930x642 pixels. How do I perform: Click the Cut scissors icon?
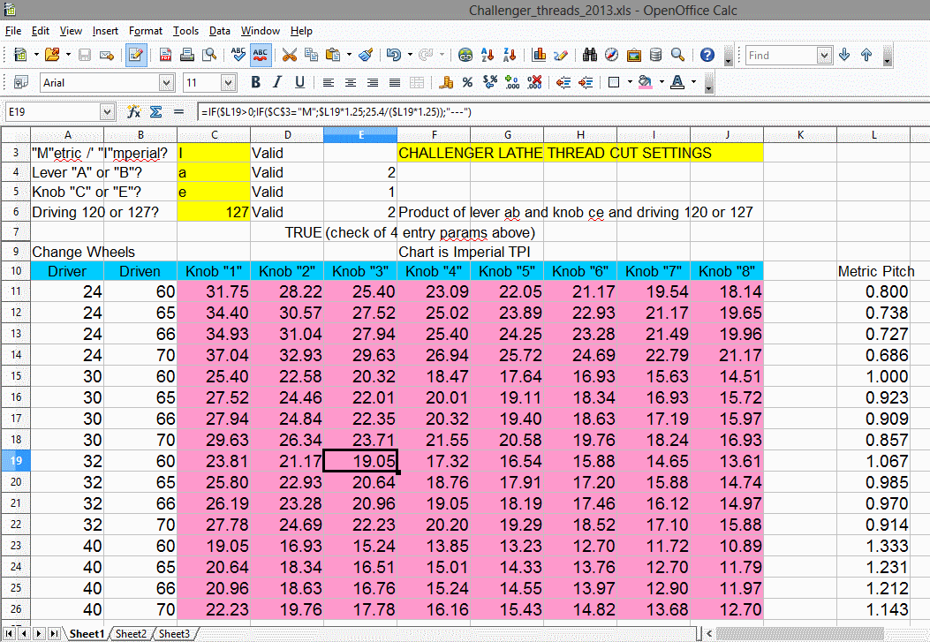pyautogui.click(x=289, y=55)
